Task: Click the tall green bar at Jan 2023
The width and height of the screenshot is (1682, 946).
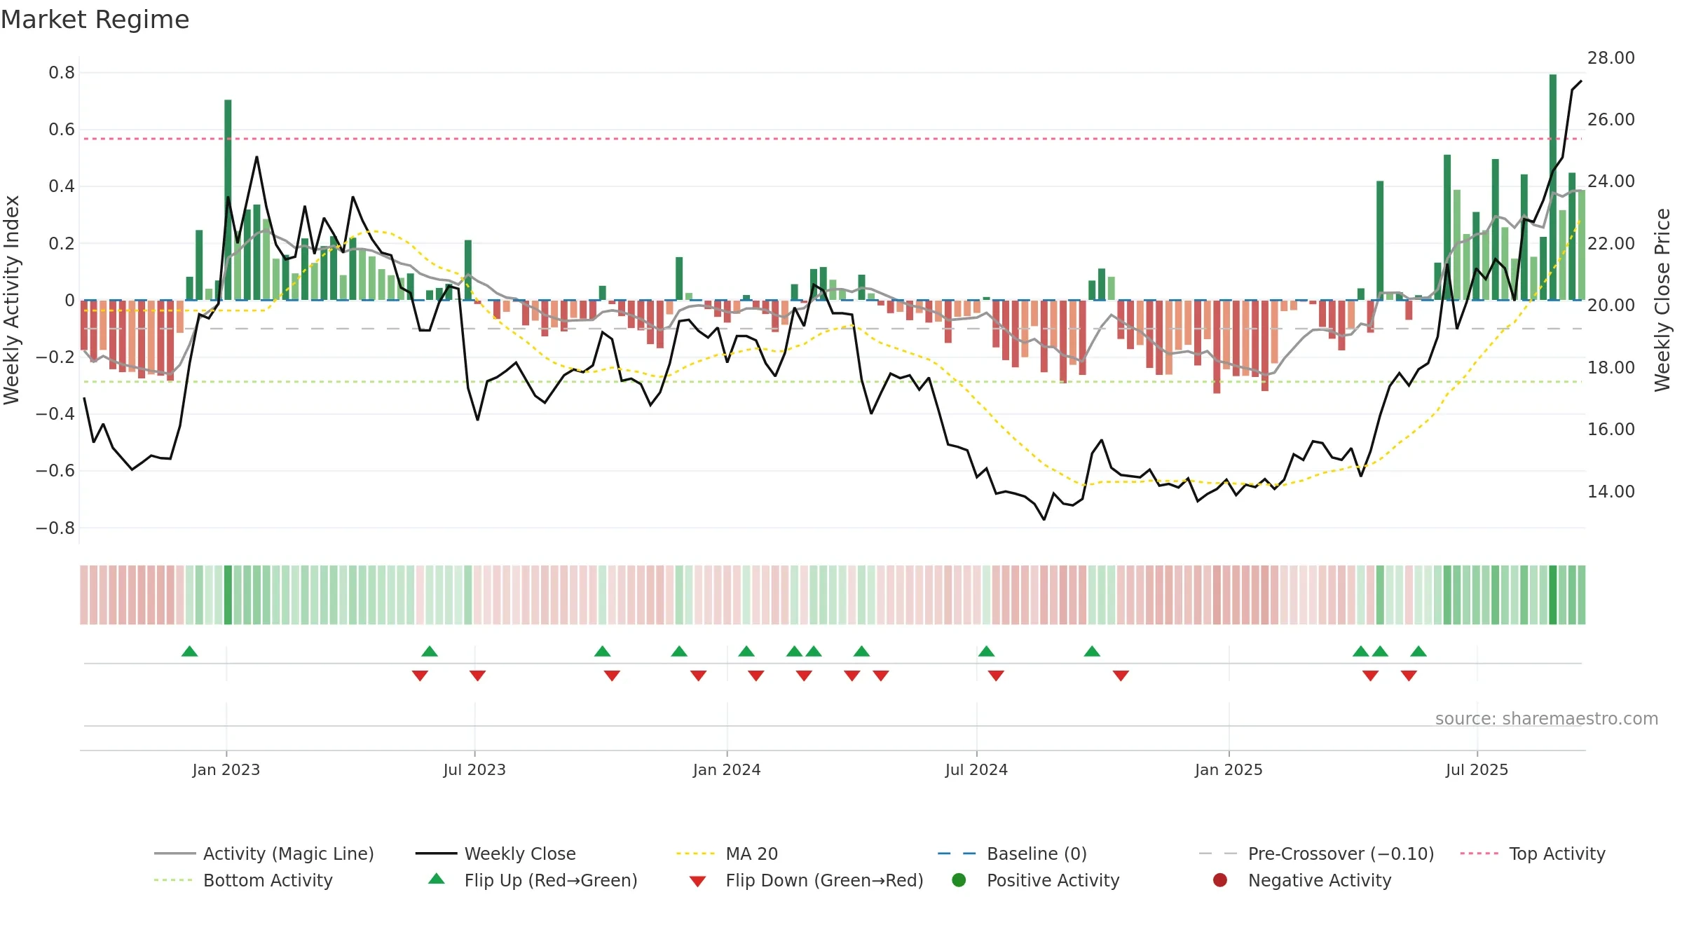Action: 228,200
